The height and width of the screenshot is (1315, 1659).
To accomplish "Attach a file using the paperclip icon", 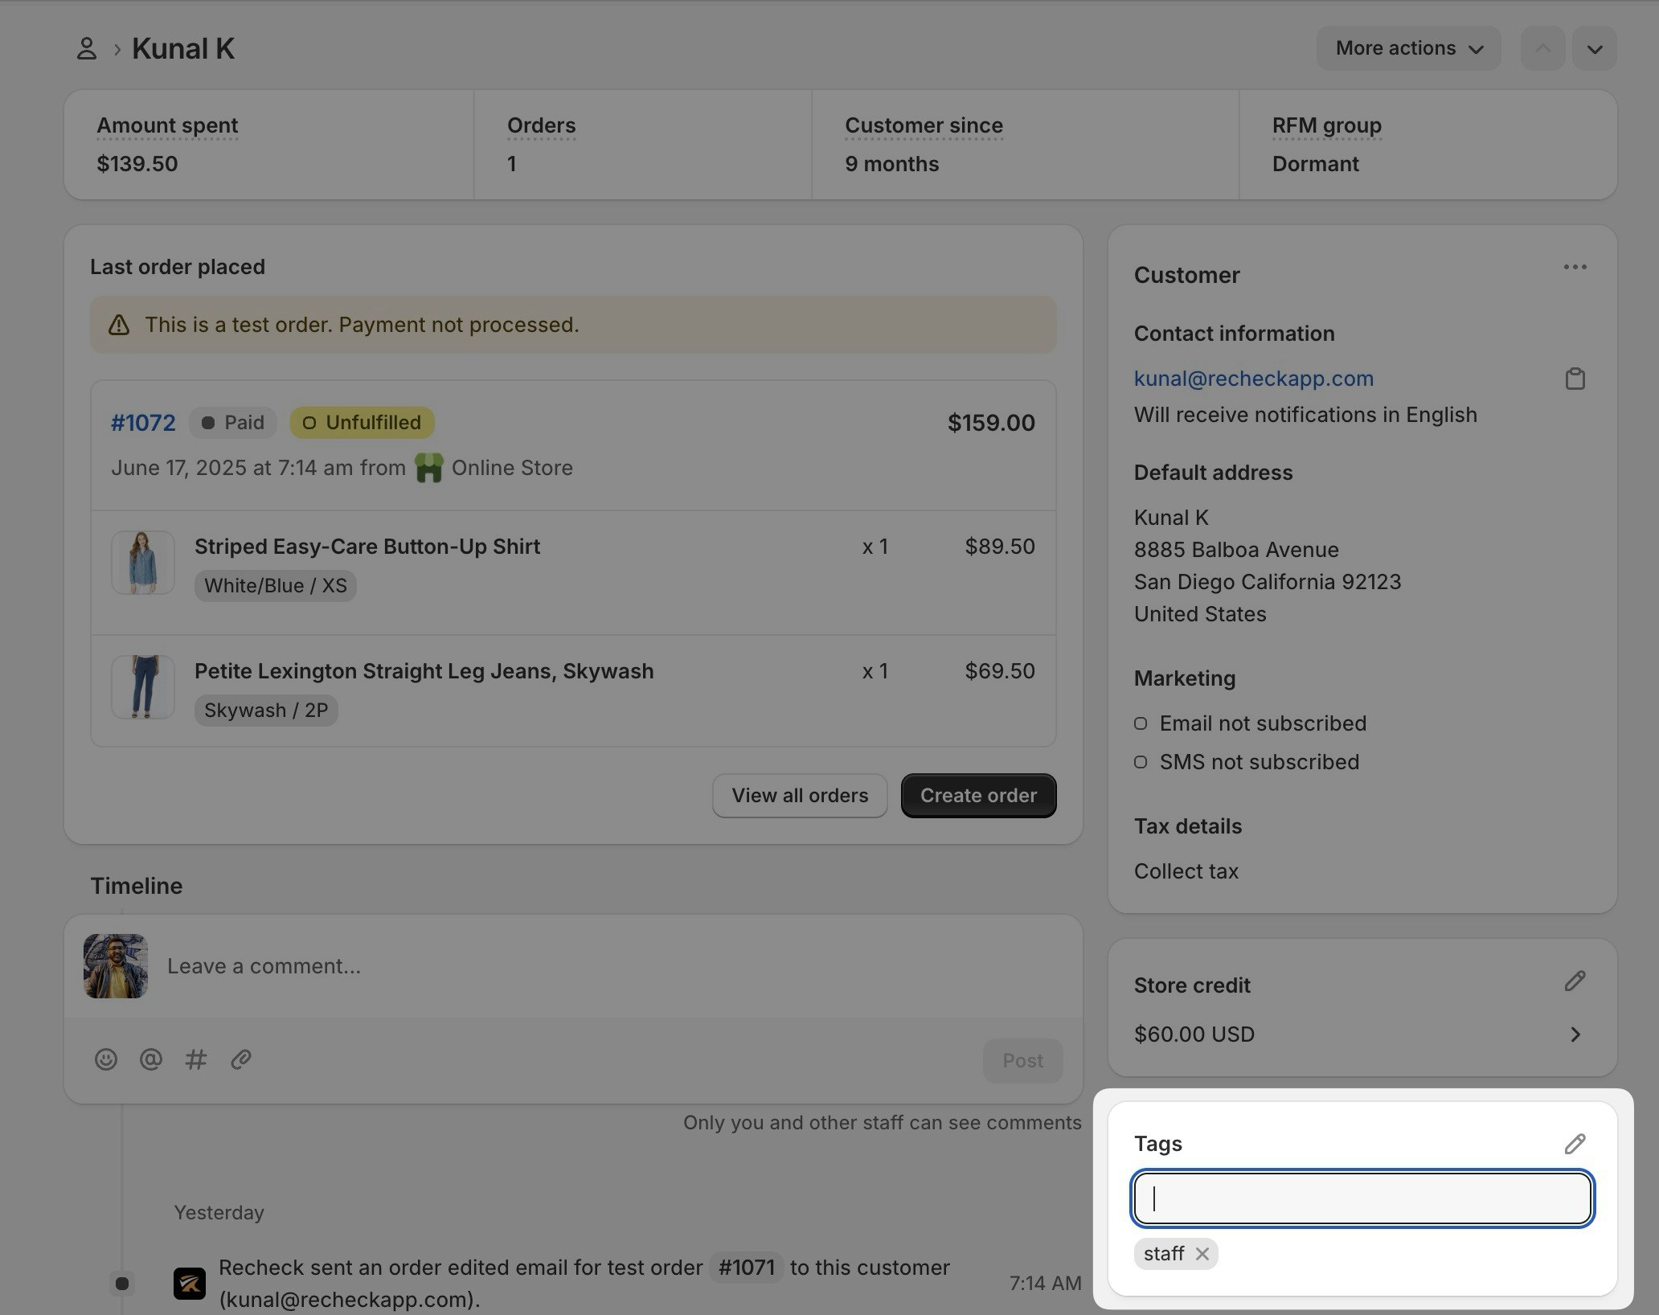I will tap(240, 1059).
